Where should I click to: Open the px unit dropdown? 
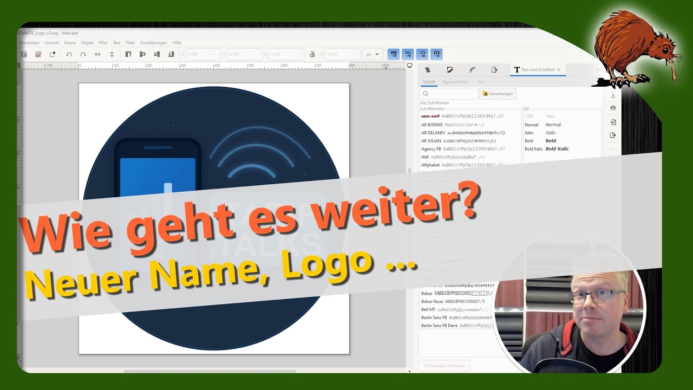[x=373, y=54]
